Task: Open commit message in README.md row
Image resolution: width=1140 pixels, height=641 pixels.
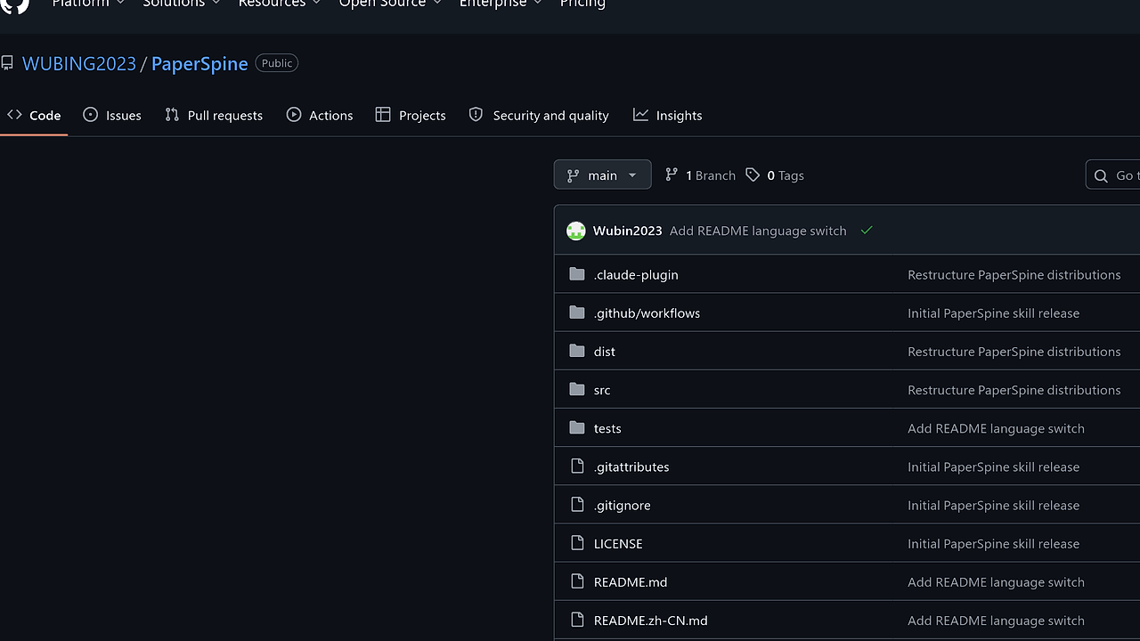Action: [x=997, y=581]
